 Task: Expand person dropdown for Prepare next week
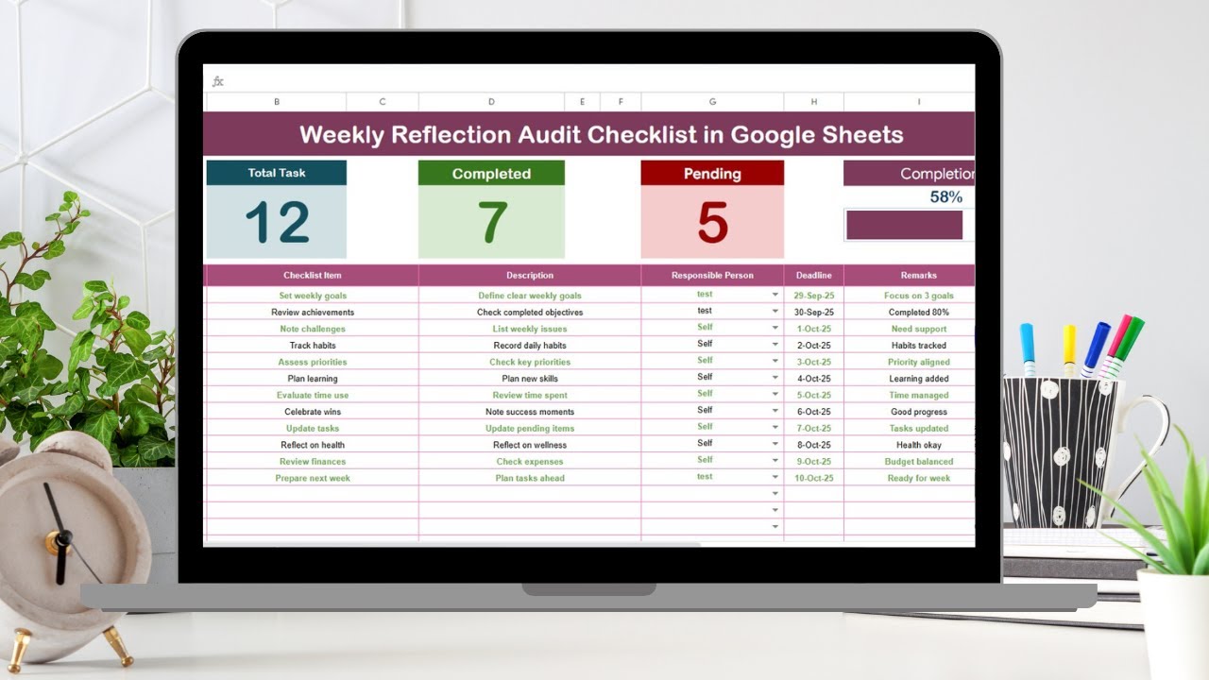tap(775, 478)
